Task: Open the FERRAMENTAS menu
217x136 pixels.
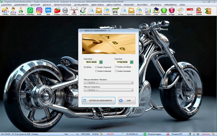Action: click(170, 5)
